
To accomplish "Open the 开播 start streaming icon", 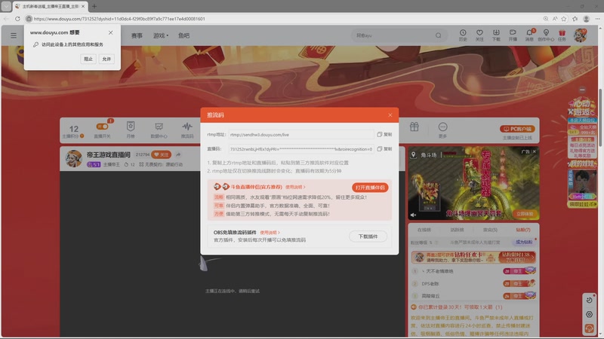I will tap(513, 35).
